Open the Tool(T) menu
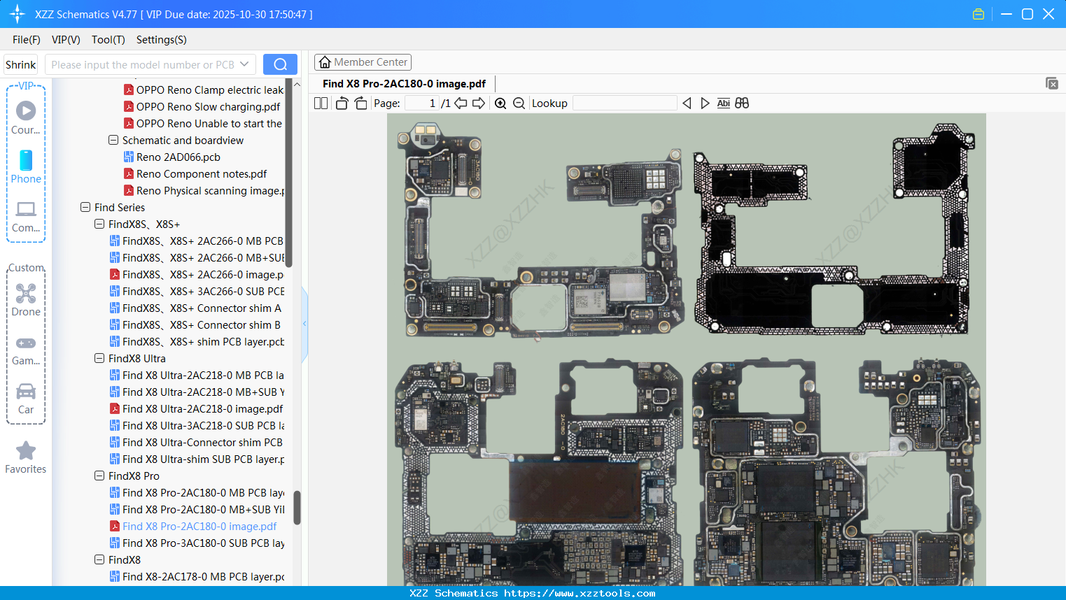Viewport: 1066px width, 600px height. click(x=108, y=40)
